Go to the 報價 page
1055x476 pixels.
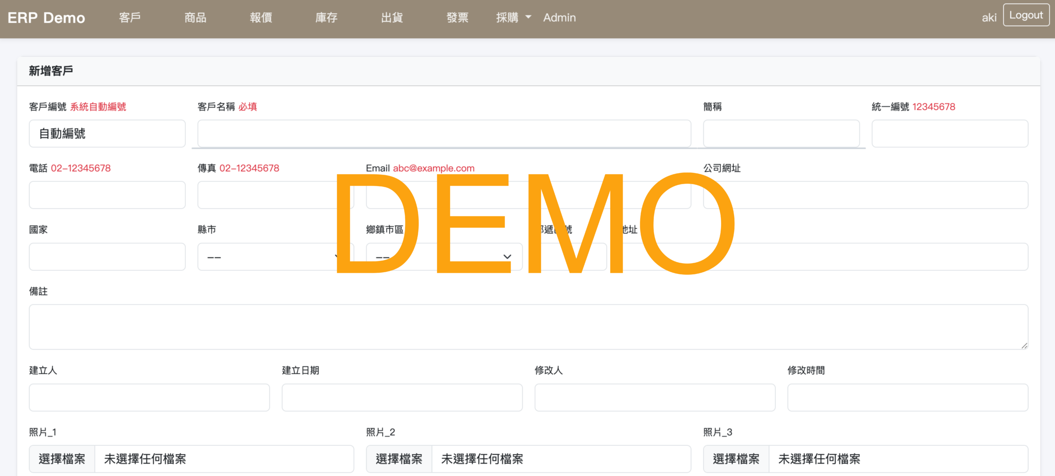(x=261, y=18)
